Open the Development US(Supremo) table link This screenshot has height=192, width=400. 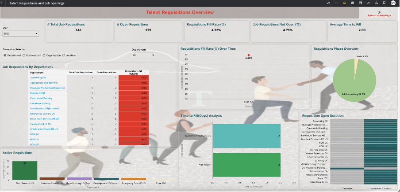point(45,108)
